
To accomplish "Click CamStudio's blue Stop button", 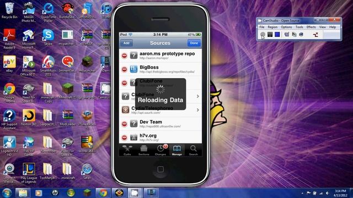I will [x=277, y=34].
